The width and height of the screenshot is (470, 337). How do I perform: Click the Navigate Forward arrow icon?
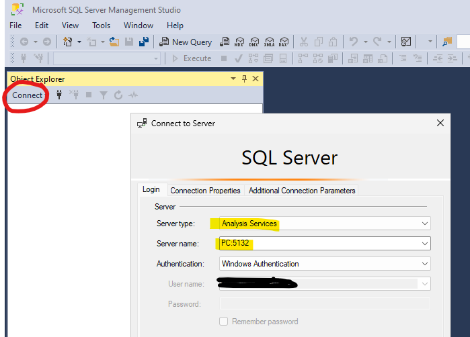point(47,42)
